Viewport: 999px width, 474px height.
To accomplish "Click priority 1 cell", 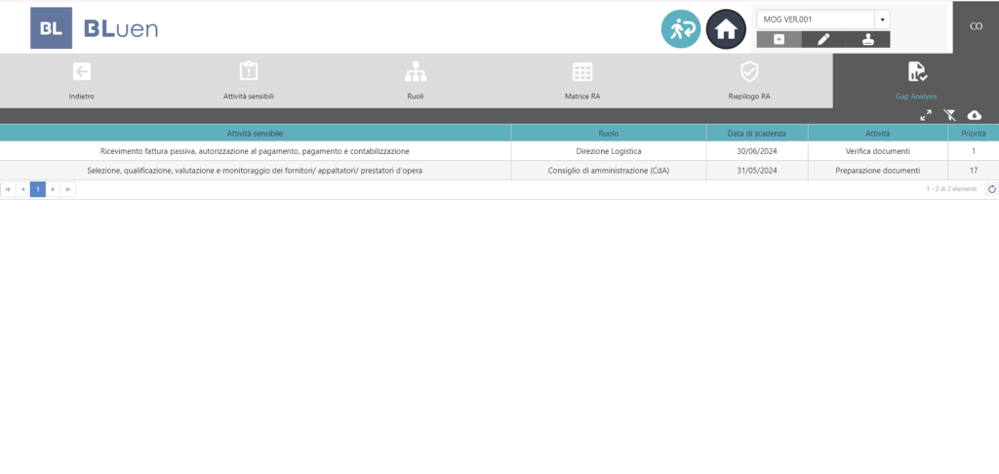I will [x=974, y=151].
